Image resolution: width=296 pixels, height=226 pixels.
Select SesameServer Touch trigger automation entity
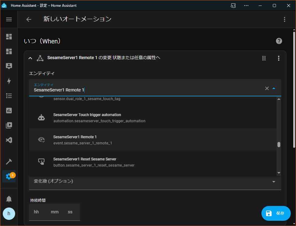click(153, 118)
